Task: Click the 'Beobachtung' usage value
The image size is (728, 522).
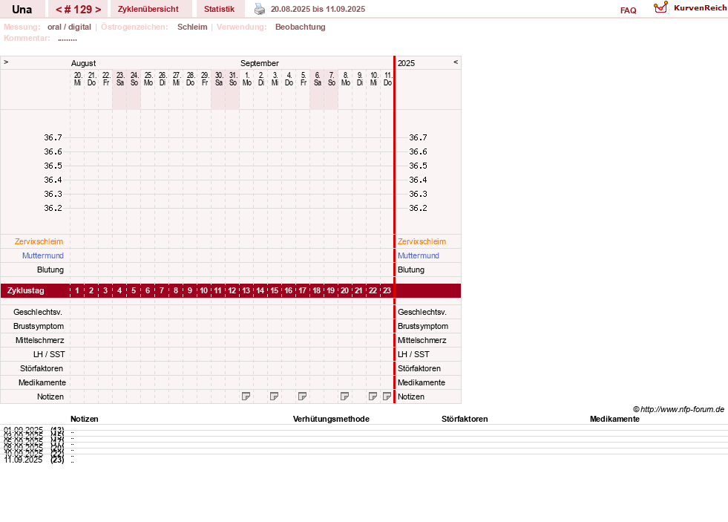Action: [x=301, y=27]
